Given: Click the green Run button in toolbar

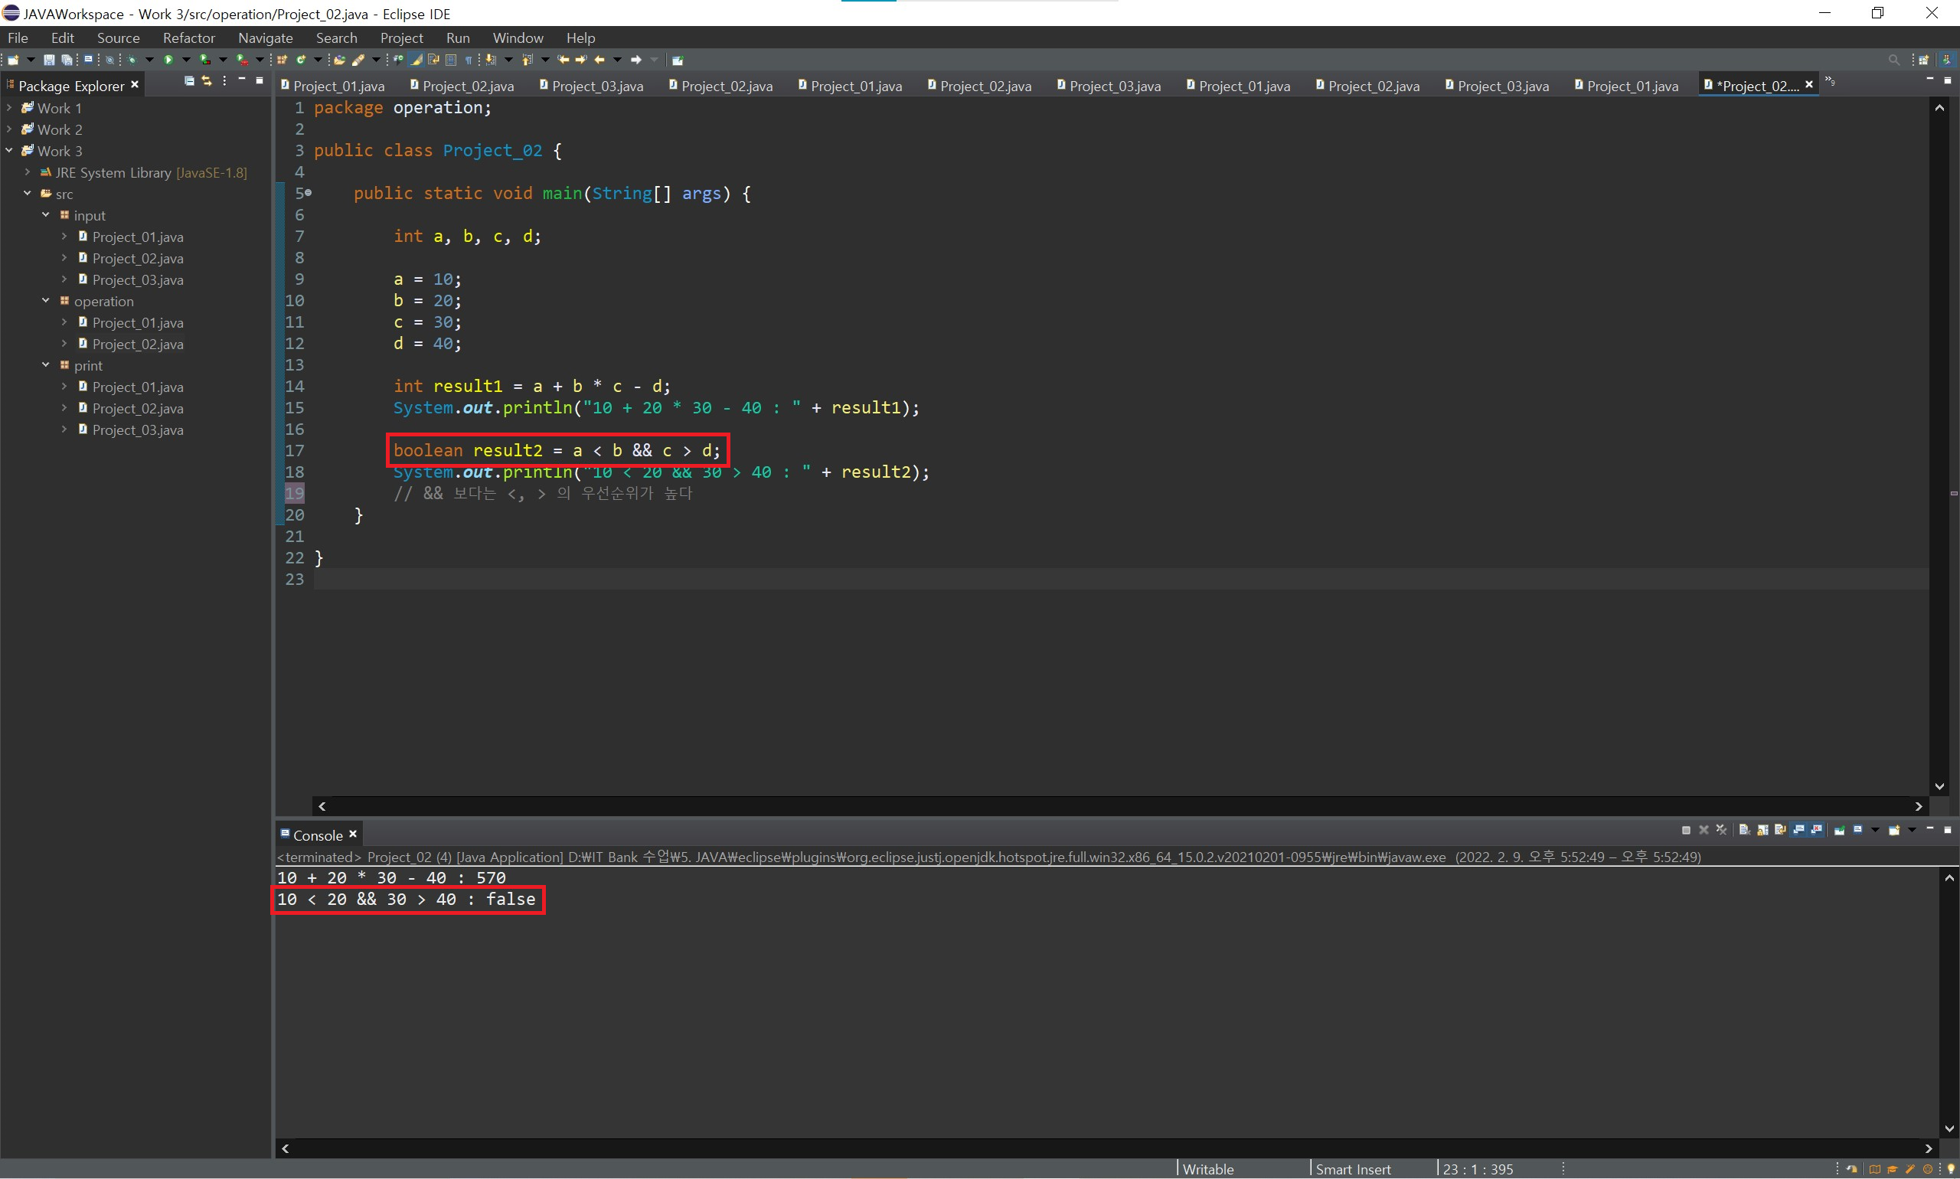Looking at the screenshot, I should tap(168, 60).
